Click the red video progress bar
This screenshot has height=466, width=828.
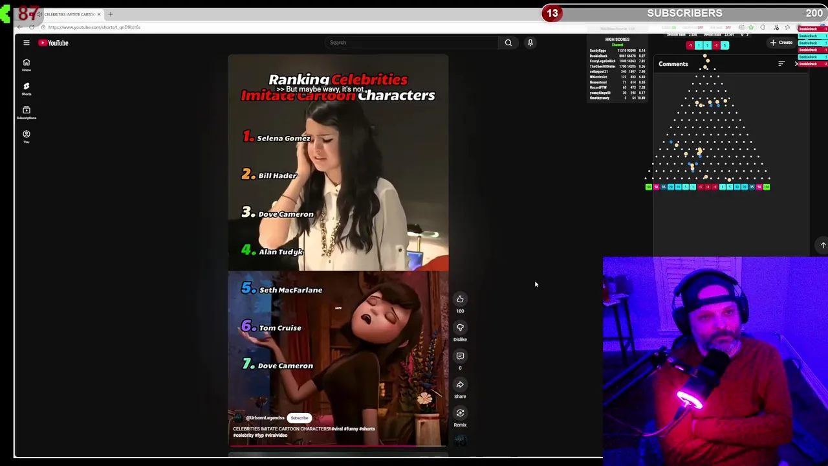tap(337, 446)
